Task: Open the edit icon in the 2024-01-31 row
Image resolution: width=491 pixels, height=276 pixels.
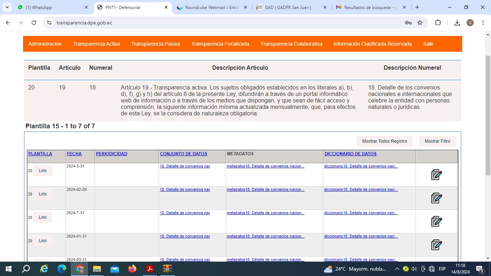Action: coord(436,245)
